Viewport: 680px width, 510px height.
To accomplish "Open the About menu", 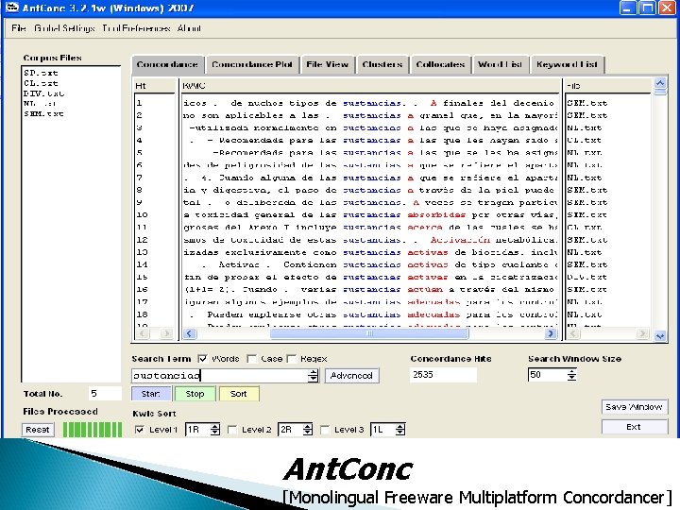I will click(189, 28).
